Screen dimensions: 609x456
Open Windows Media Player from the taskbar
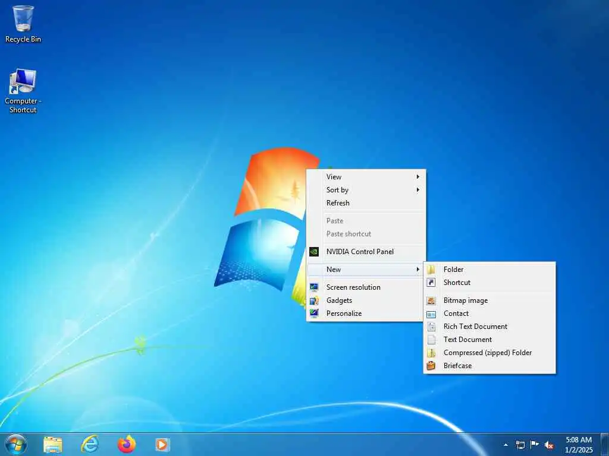[x=162, y=444]
